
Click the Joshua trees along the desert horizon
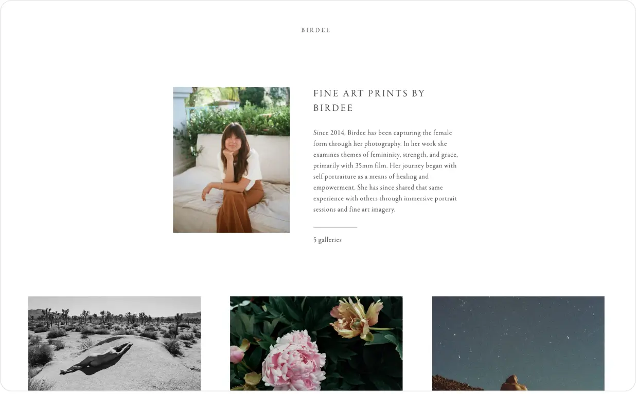pyautogui.click(x=114, y=318)
